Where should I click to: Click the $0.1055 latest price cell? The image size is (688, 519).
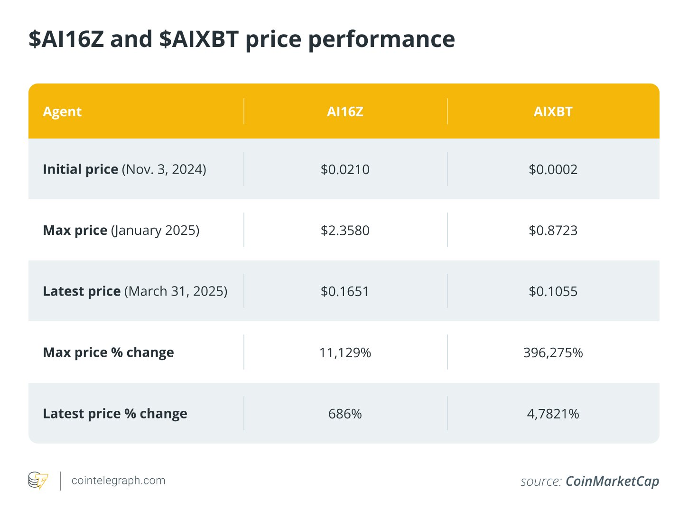553,291
